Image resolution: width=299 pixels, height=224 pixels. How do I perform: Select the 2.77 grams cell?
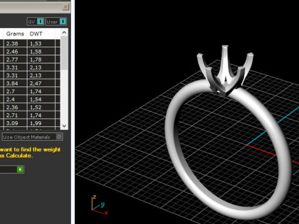point(15,60)
